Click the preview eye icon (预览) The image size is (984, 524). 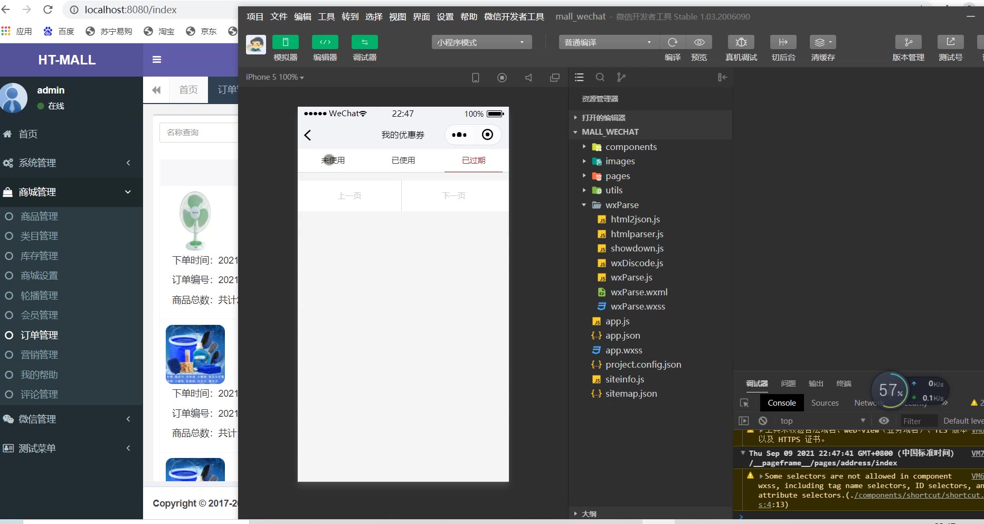[x=699, y=42]
